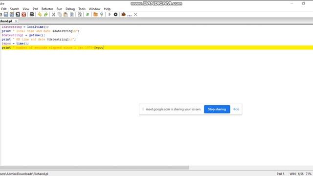Click the X icon at toolbar end
The height and width of the screenshot is (176, 313).
click(x=135, y=14)
